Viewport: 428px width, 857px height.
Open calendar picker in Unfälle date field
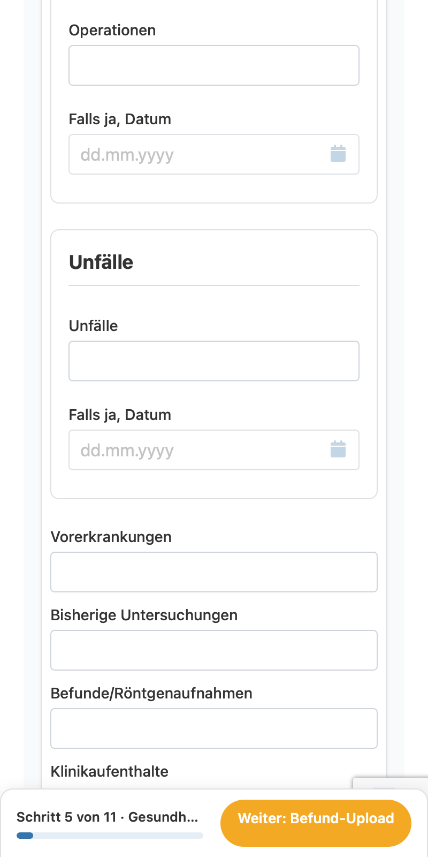tap(338, 450)
